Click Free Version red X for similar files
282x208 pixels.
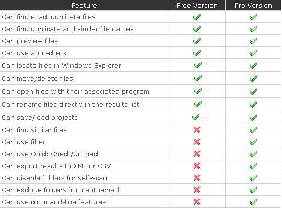[197, 130]
